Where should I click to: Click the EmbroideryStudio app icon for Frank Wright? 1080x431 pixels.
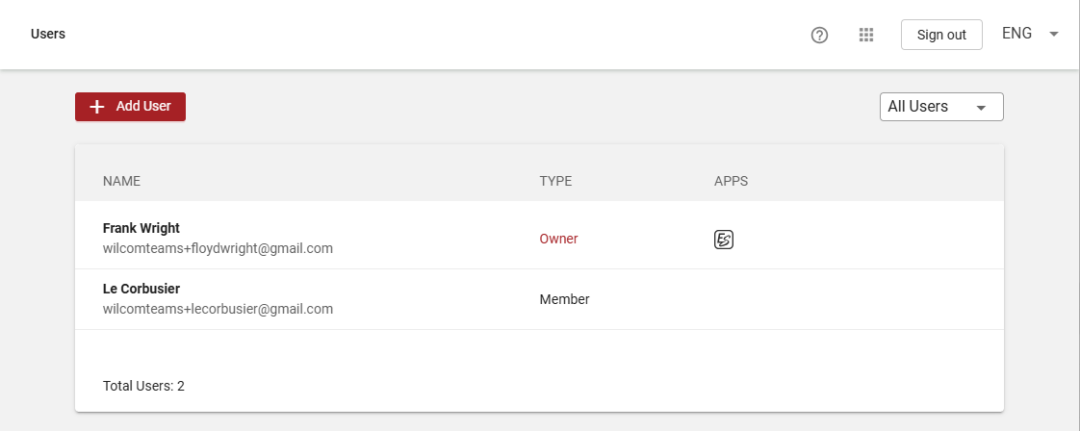pos(723,240)
